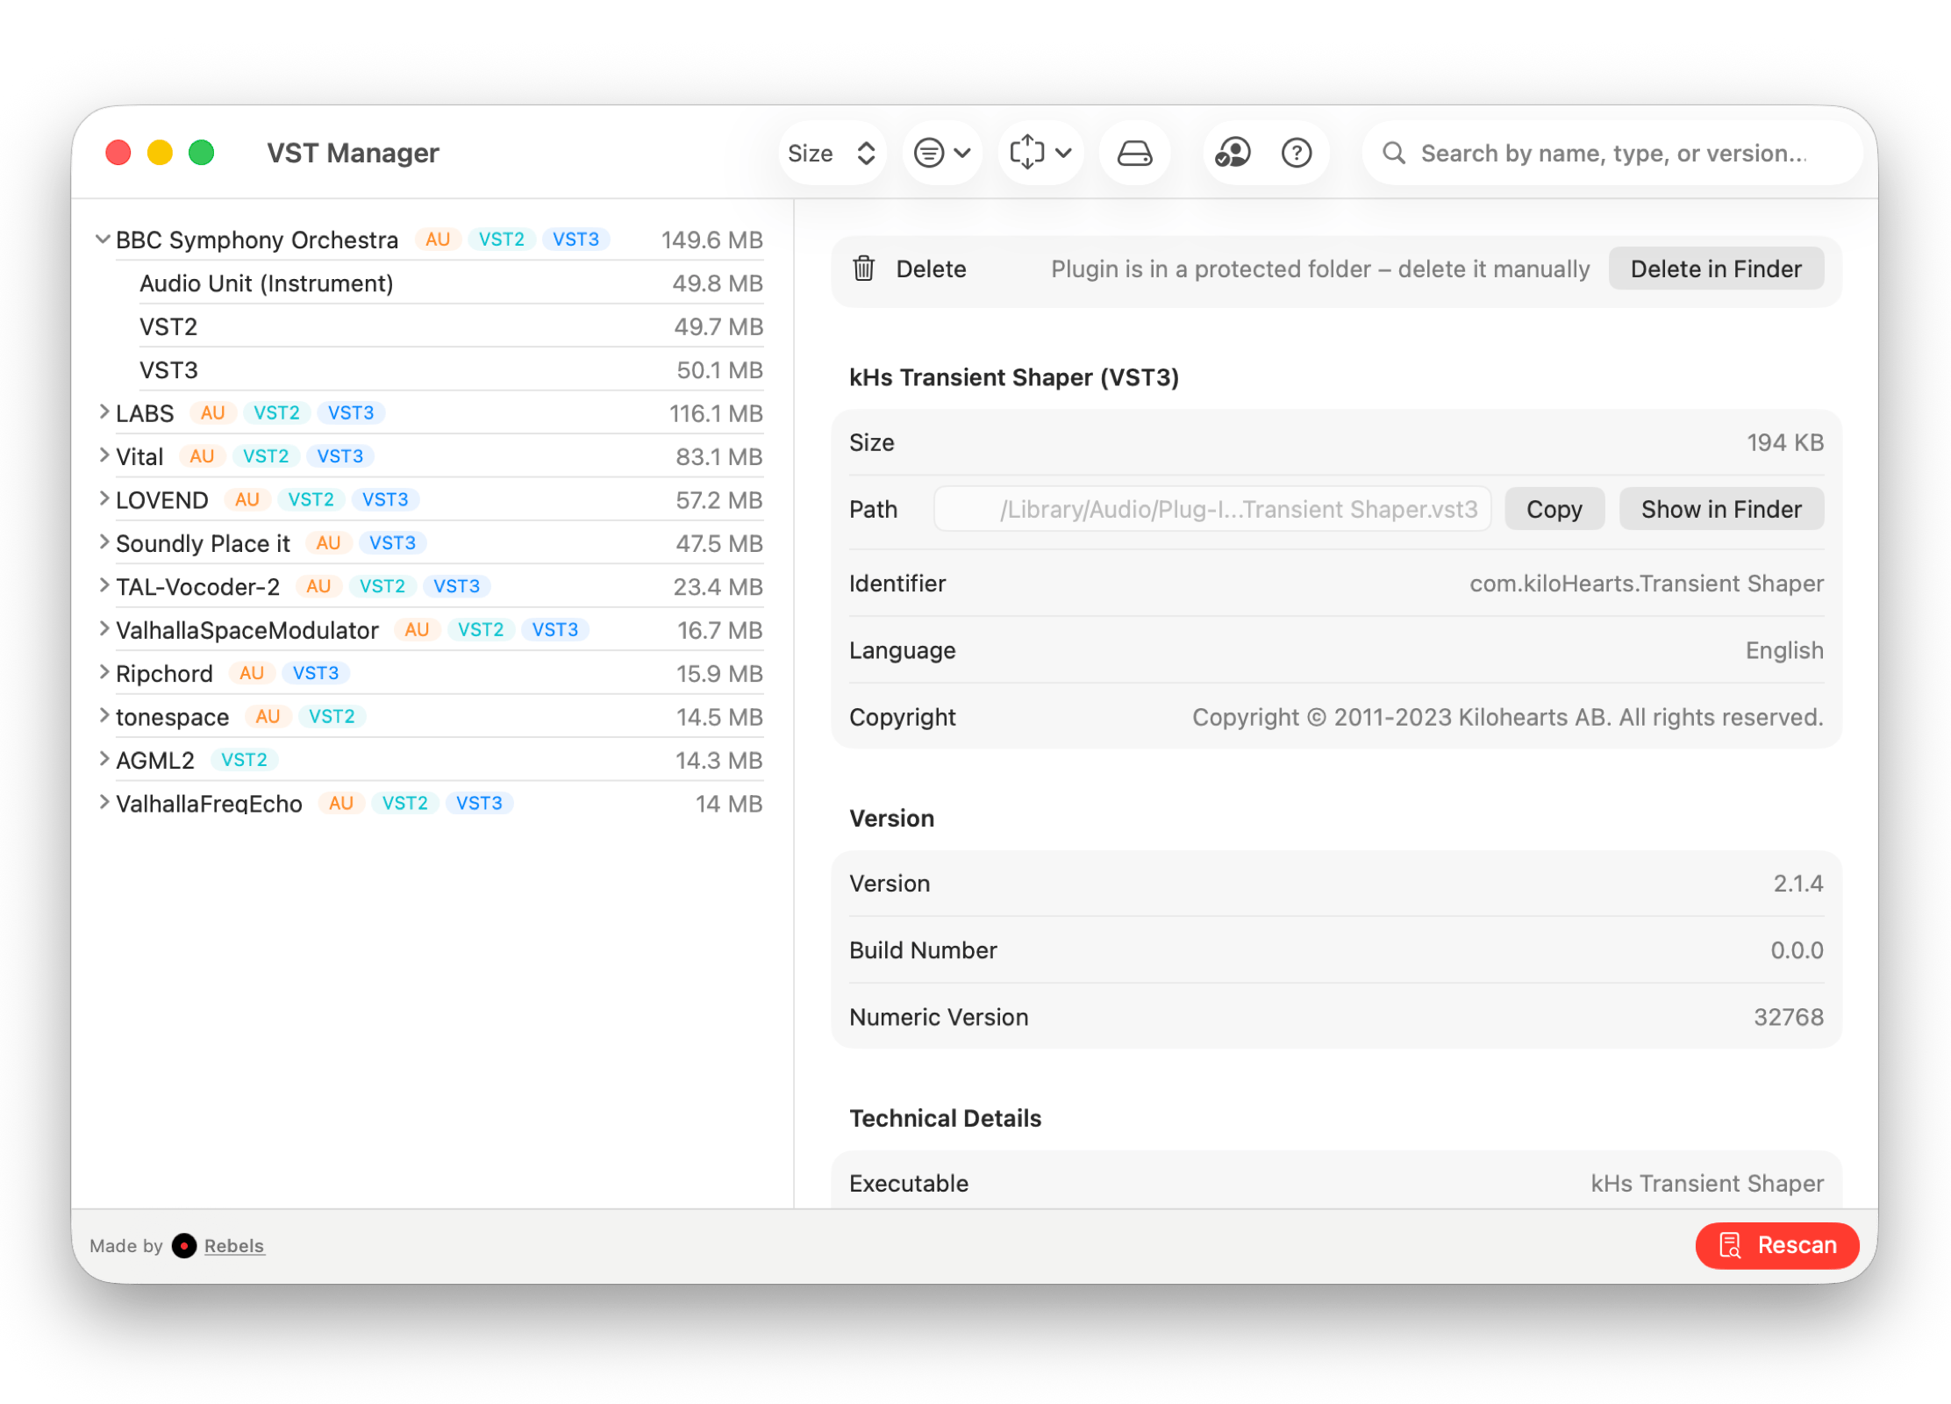Click the Copy path button
Screen dimensions: 1951x1404
tap(1554, 509)
